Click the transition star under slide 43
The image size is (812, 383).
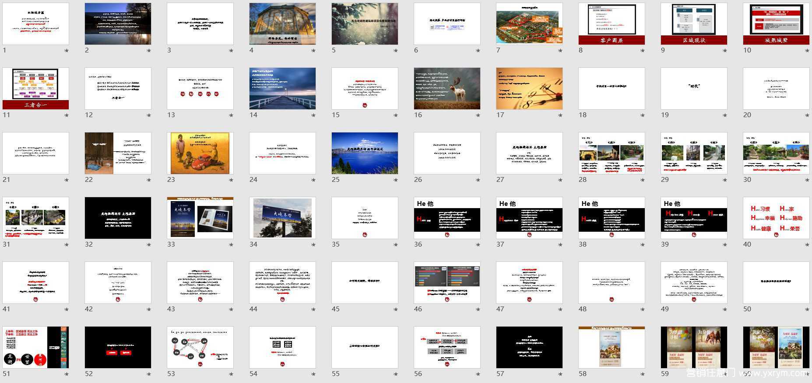[231, 310]
